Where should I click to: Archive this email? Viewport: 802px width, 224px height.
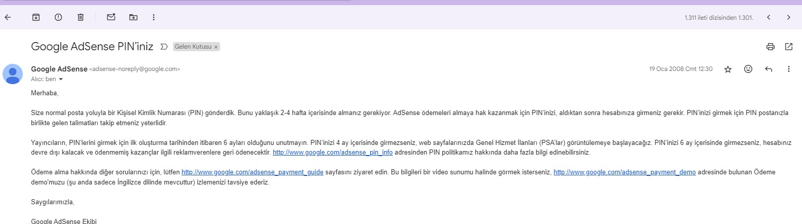point(36,17)
